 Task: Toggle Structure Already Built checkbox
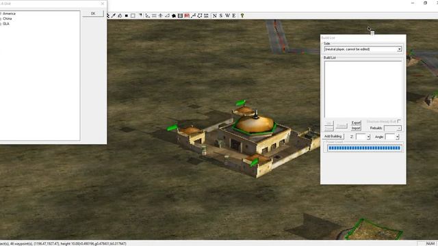click(399, 122)
